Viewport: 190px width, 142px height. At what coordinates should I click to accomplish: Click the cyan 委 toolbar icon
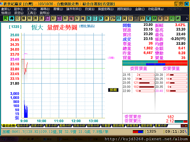89,18
